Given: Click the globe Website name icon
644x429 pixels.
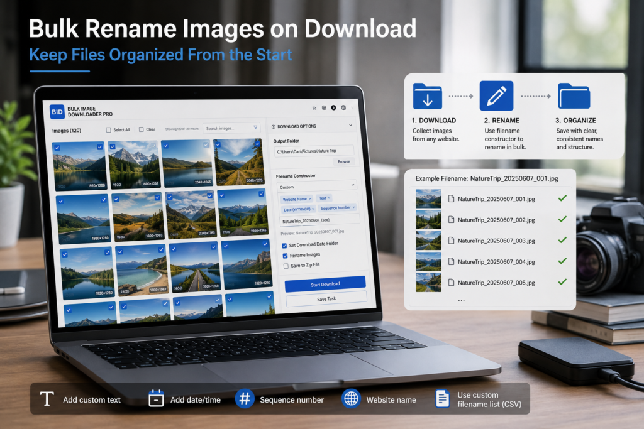Looking at the screenshot, I should pos(351,398).
